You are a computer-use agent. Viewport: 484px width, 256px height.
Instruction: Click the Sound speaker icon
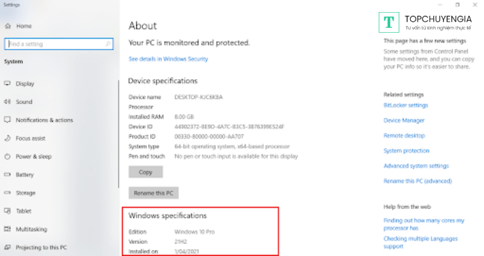tap(8, 102)
